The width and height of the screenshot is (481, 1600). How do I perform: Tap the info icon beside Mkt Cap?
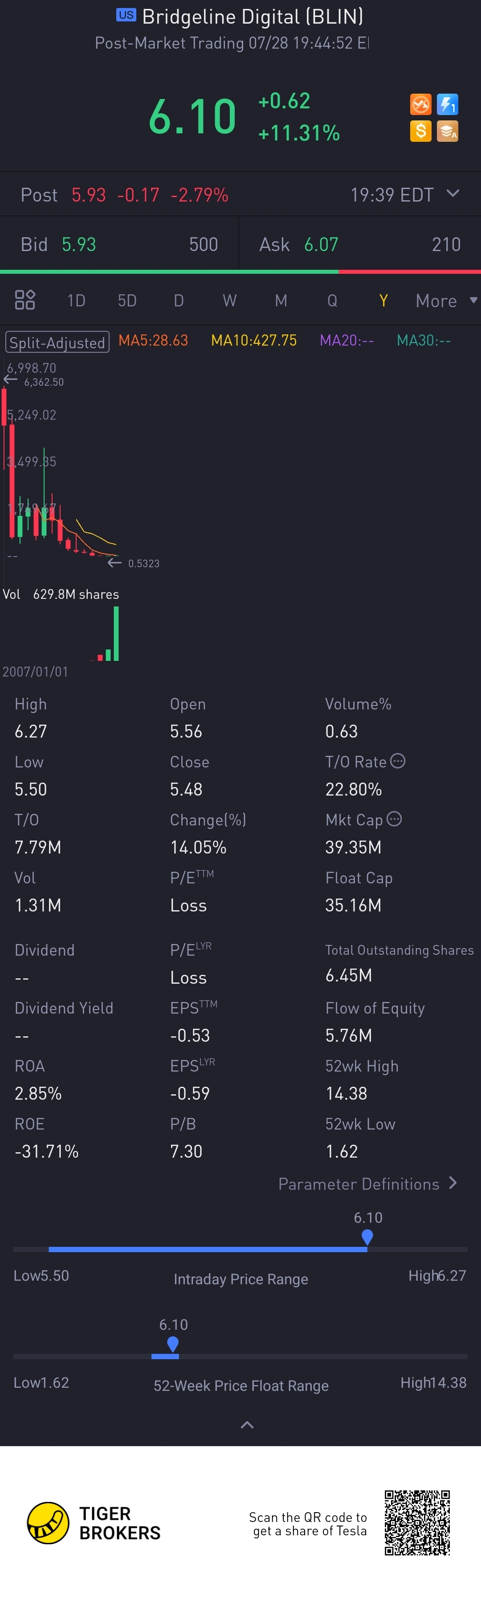[394, 819]
